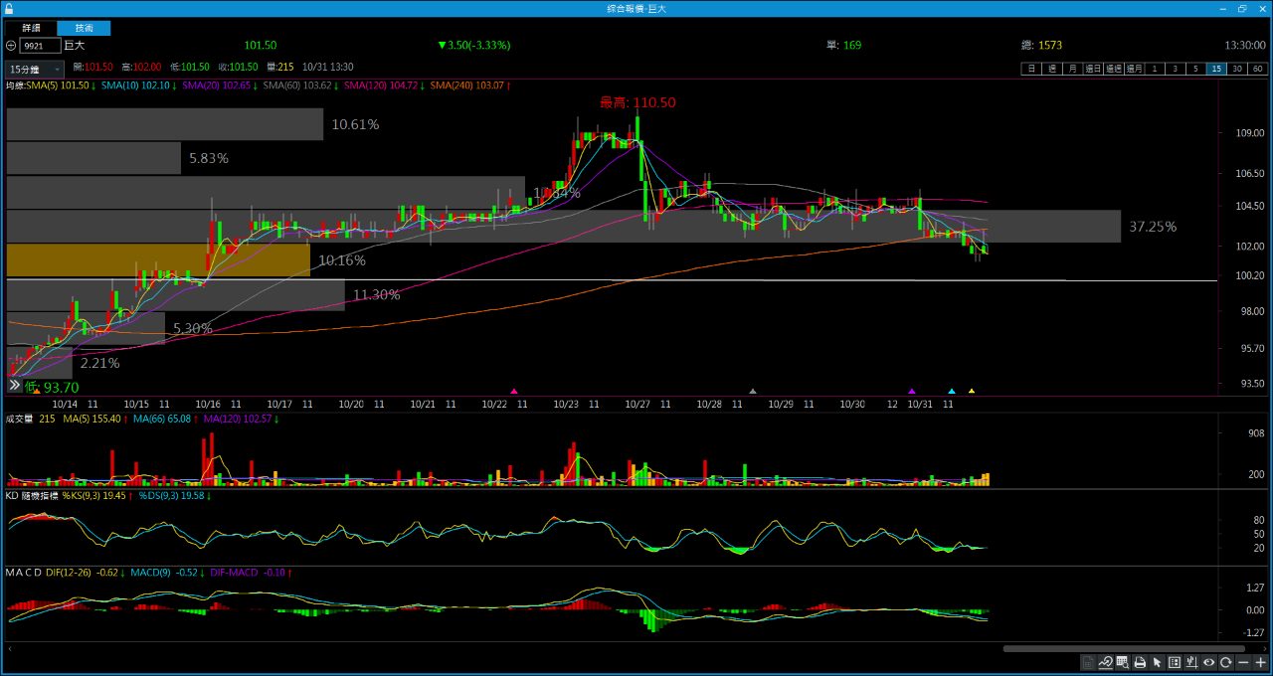
Task: Open the panel layout settings icon
Action: click(x=1175, y=662)
